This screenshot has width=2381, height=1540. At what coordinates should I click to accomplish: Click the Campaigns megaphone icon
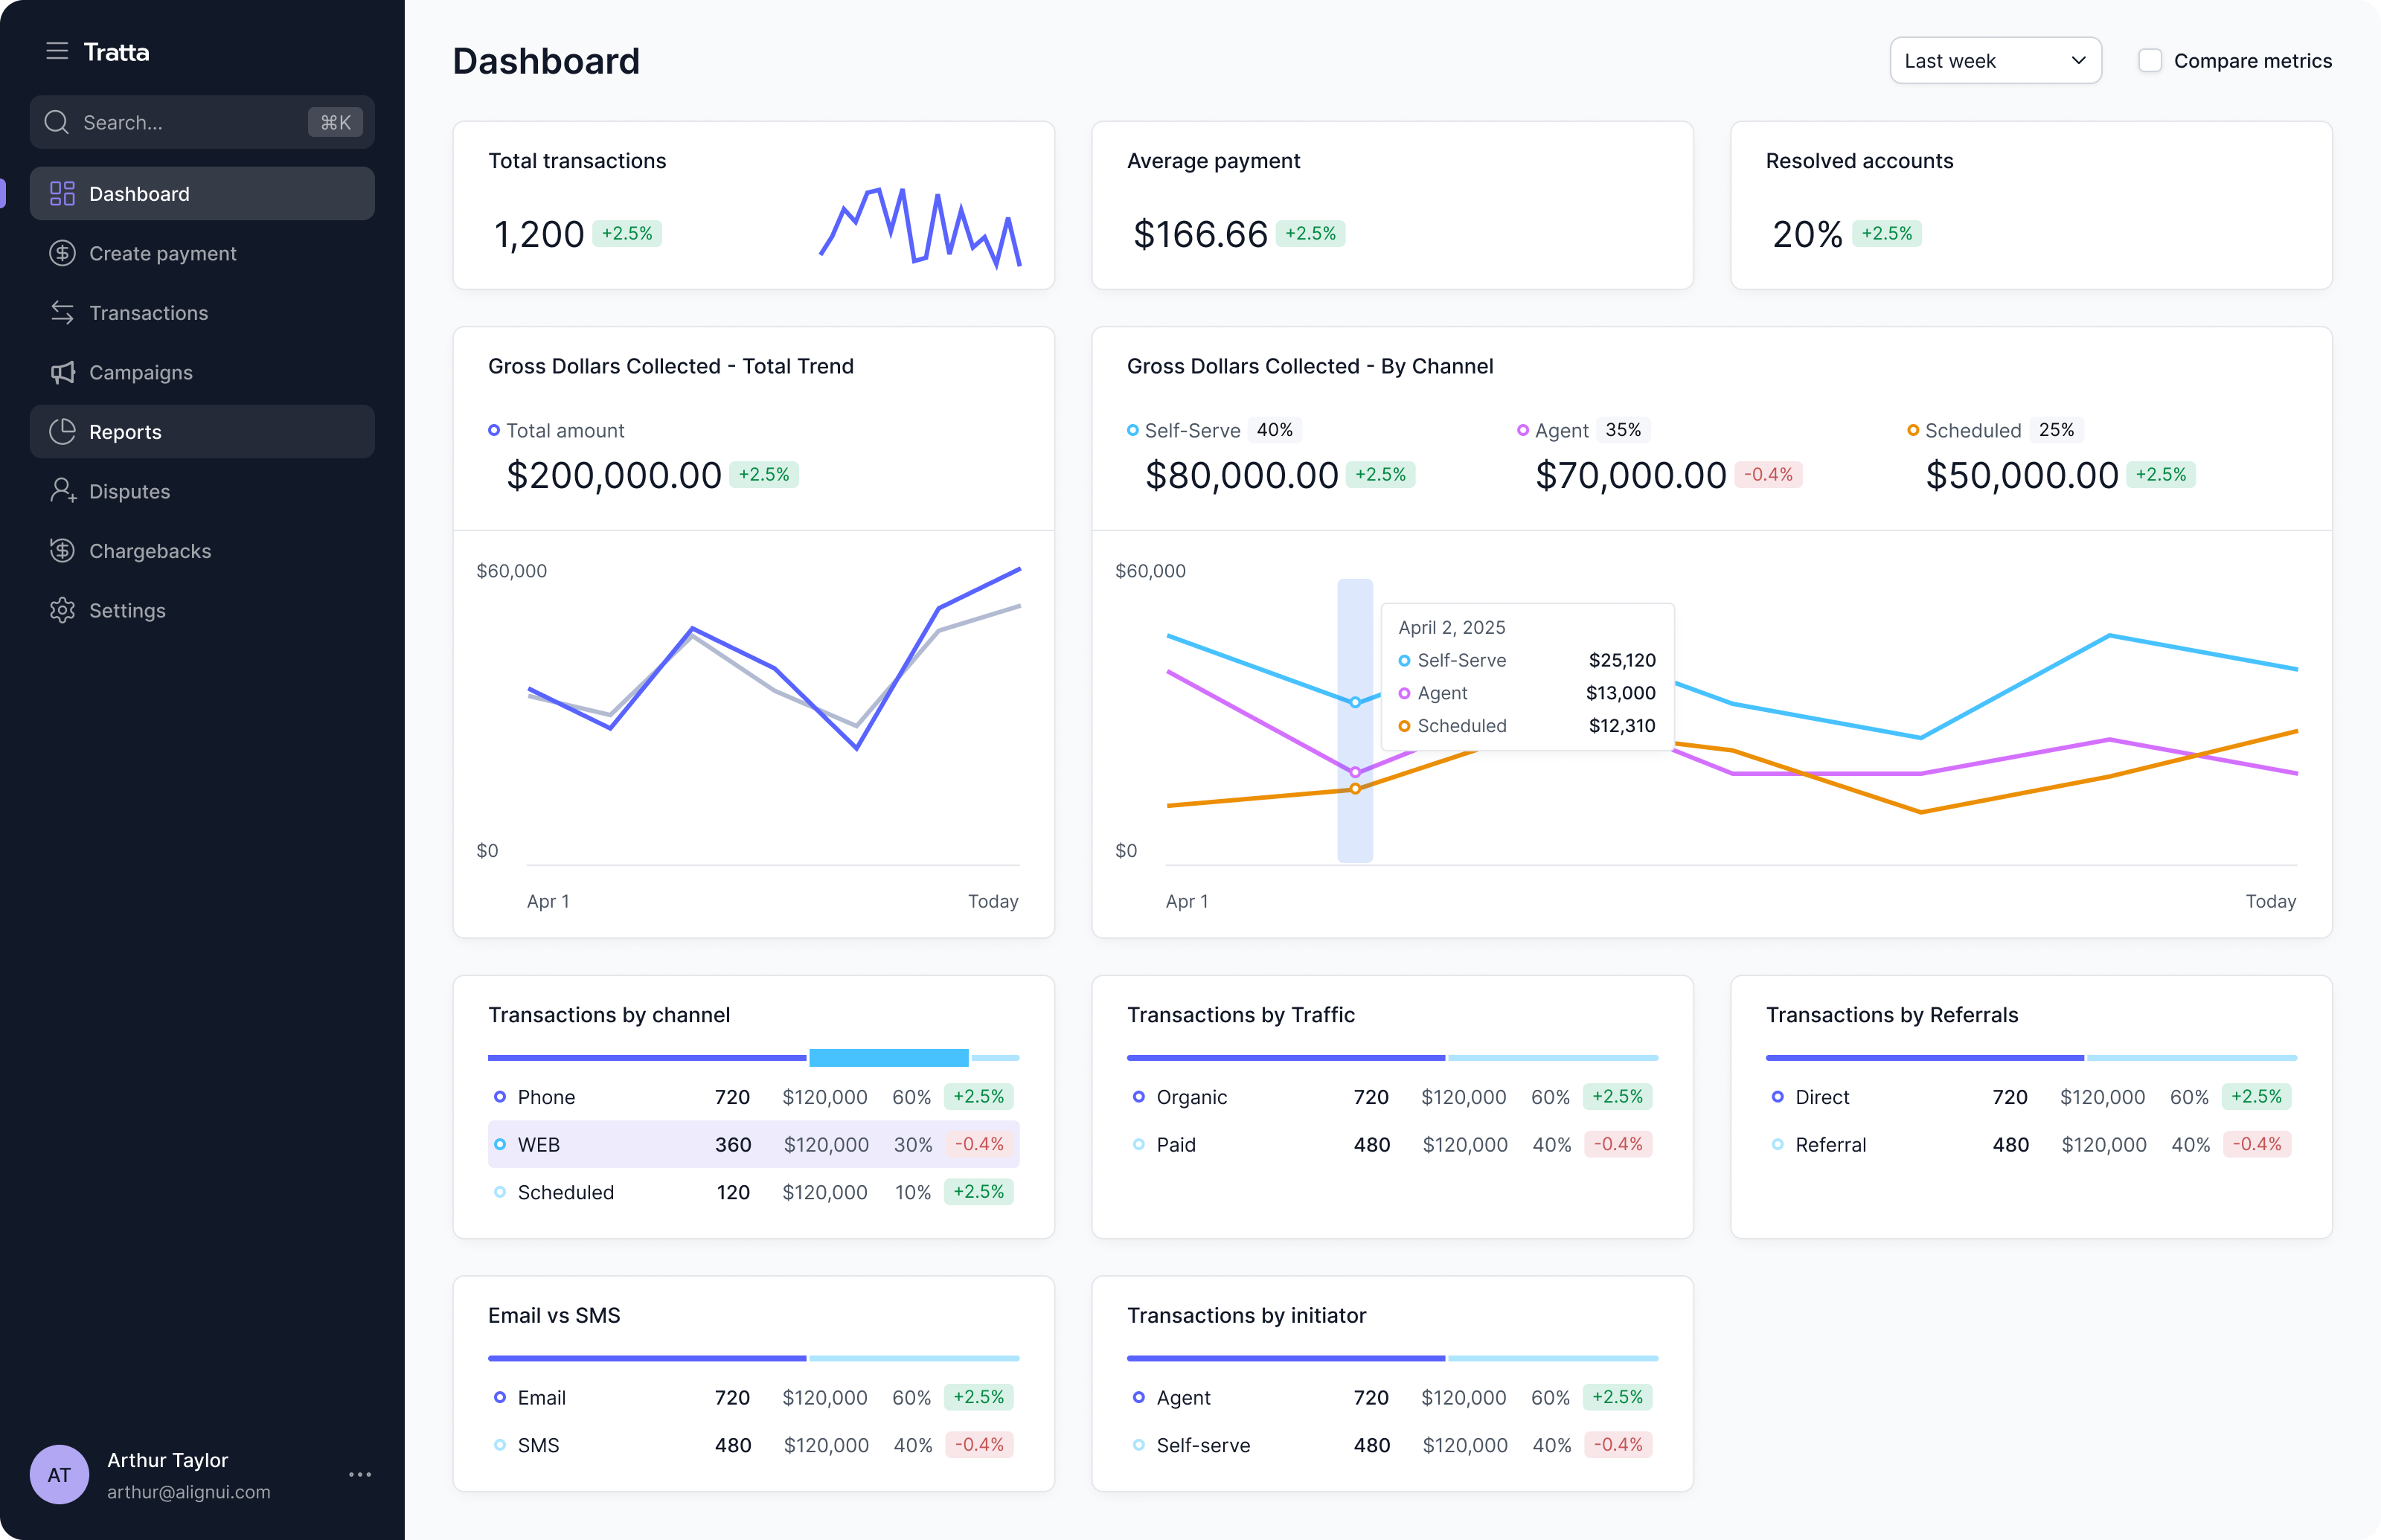click(62, 372)
